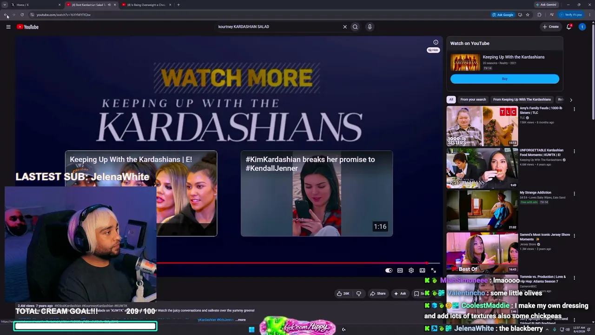
Task: Open the YouTube account avatar menu
Action: tap(582, 27)
